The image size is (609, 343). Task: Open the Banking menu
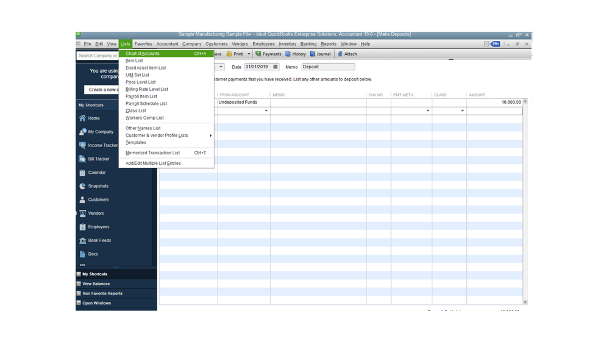pyautogui.click(x=308, y=44)
